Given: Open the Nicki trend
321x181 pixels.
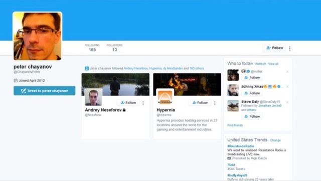Looking at the screenshot, I should [231, 164].
